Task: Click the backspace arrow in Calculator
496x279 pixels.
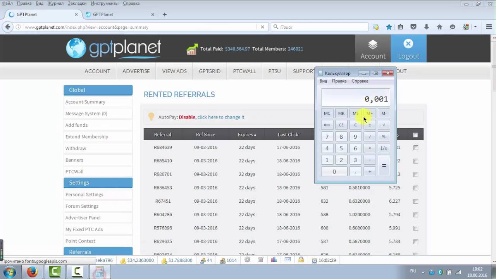Action: [x=327, y=125]
